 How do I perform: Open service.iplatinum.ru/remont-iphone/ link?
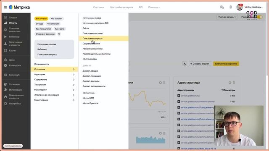(198, 102)
